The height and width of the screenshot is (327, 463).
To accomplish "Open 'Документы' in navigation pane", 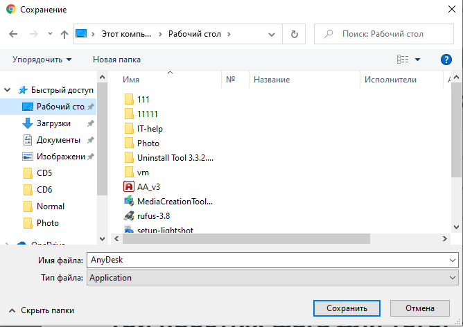I will click(58, 140).
